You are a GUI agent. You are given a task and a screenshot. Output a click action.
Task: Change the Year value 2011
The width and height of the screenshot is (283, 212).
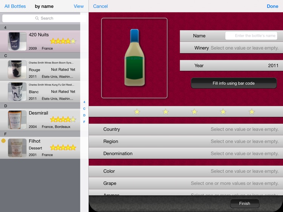(231, 66)
